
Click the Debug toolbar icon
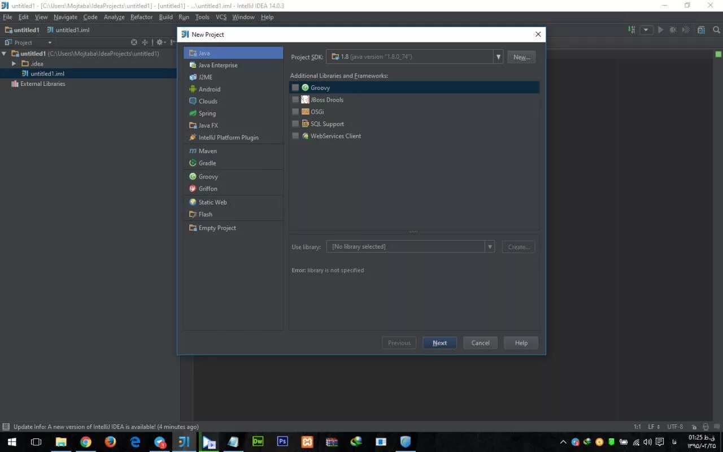[673, 30]
